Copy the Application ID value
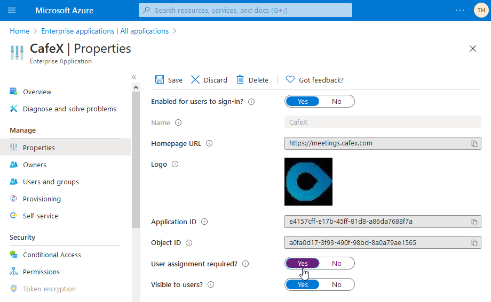This screenshot has width=491, height=302. (x=474, y=222)
